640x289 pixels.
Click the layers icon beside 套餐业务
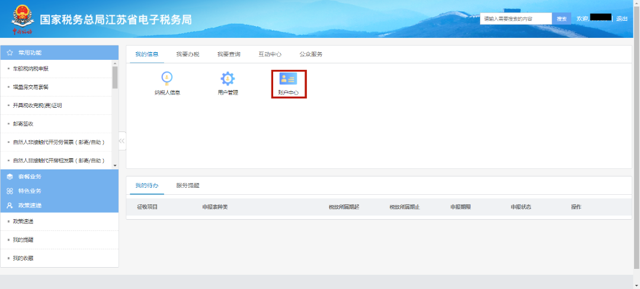point(10,177)
